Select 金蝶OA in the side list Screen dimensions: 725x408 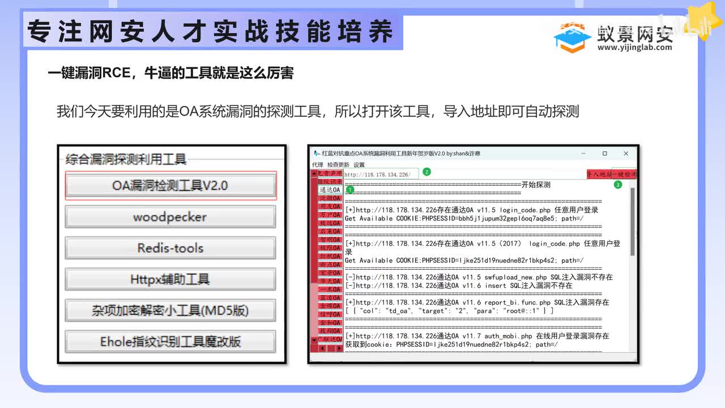[x=330, y=306]
